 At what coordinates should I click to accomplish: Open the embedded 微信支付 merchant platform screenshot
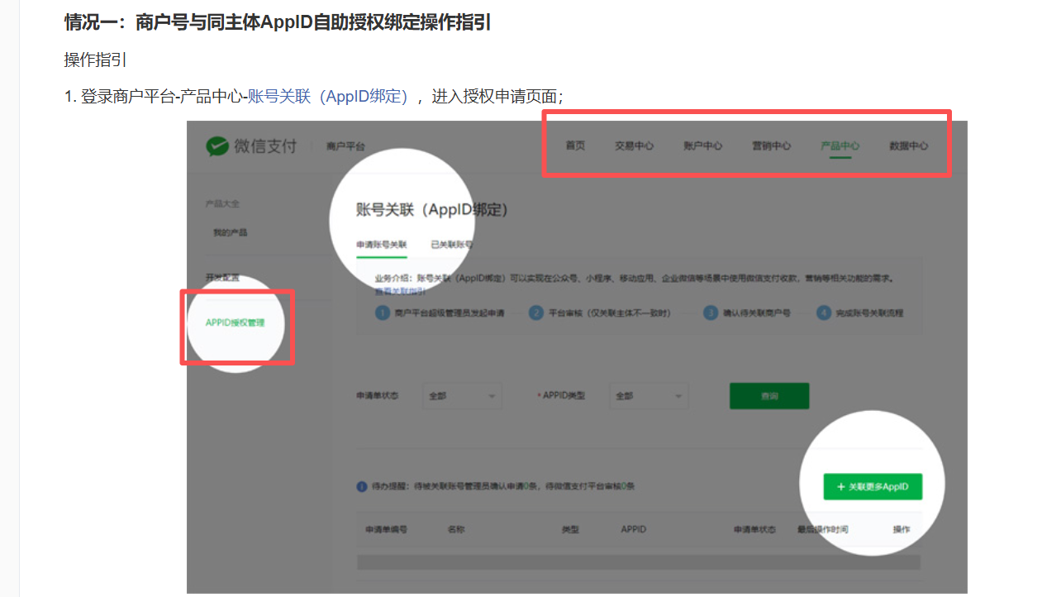577,357
